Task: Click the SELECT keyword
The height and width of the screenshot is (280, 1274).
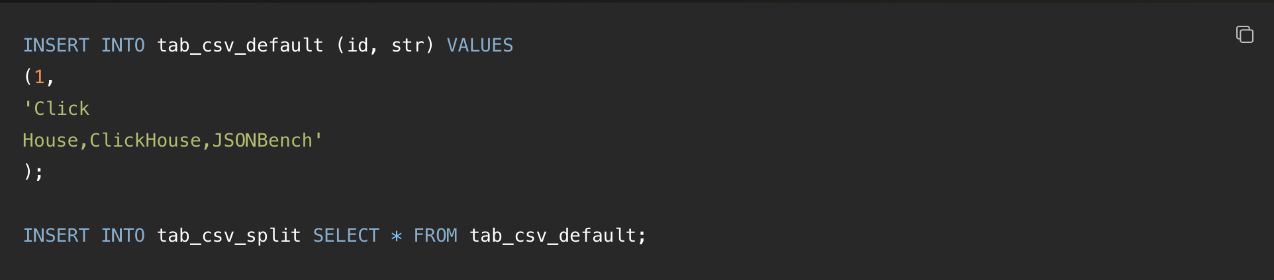Action: tap(346, 235)
